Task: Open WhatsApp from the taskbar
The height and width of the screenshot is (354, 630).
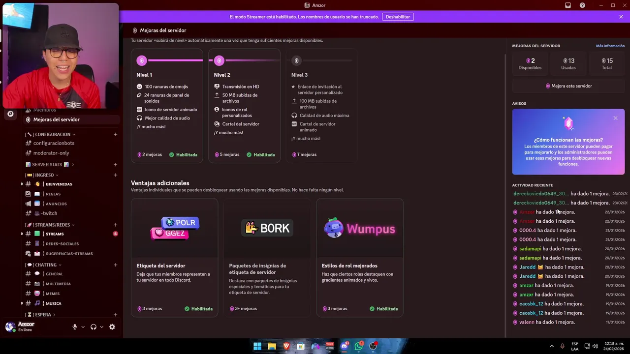Action: [359, 346]
